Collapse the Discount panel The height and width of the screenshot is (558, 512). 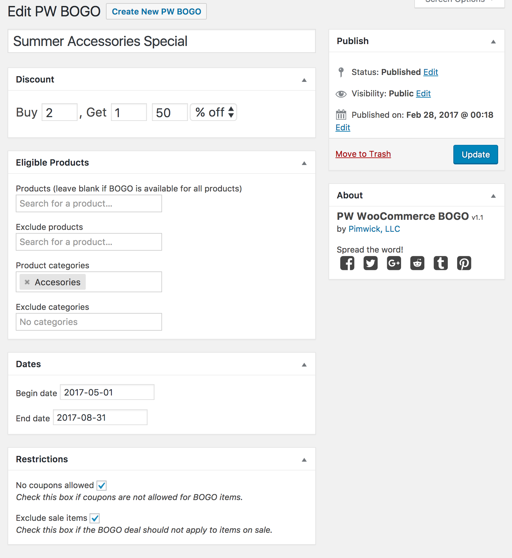(304, 80)
